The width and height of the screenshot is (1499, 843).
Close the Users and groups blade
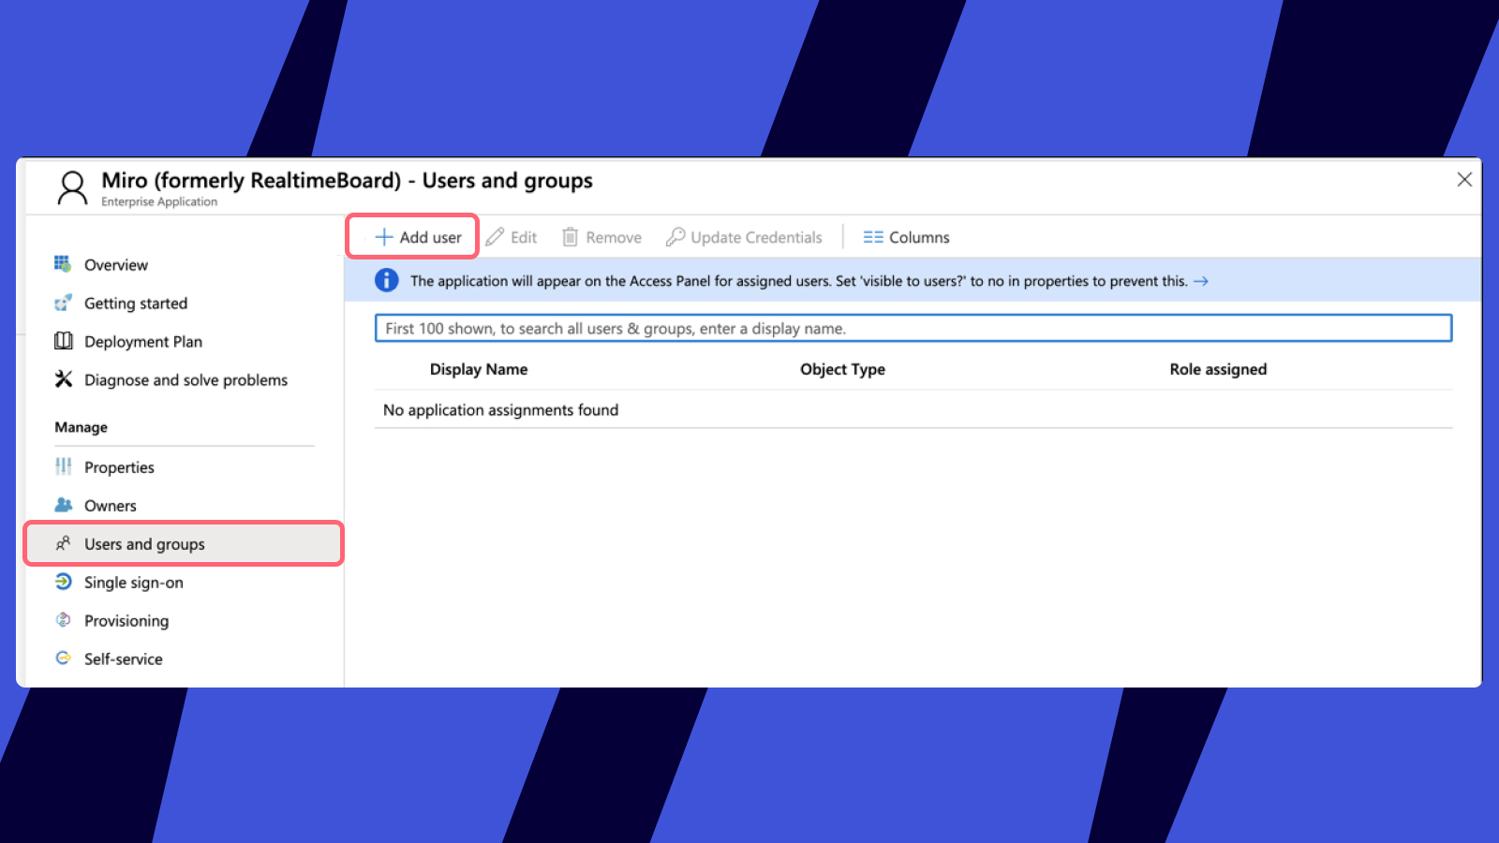(x=1464, y=179)
